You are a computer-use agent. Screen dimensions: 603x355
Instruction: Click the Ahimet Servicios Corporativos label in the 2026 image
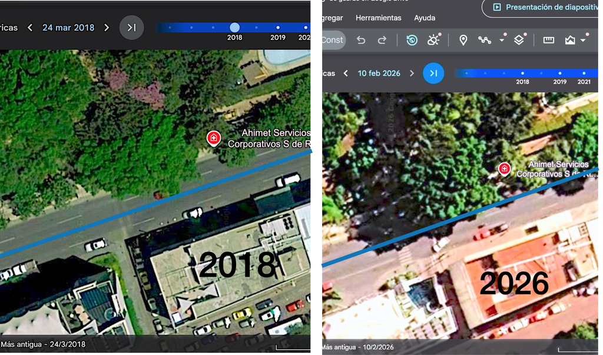coord(557,169)
